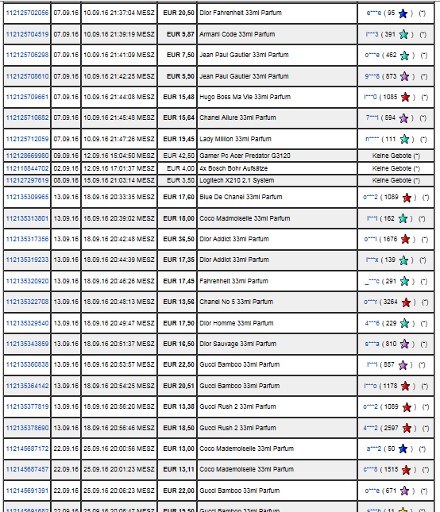Click the blue star beside feedback score 50
The height and width of the screenshot is (512, 440).
coord(403,449)
